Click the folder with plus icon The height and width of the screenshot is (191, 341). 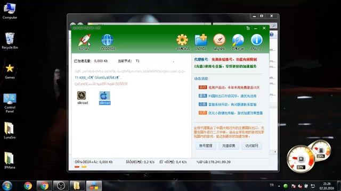201,40
